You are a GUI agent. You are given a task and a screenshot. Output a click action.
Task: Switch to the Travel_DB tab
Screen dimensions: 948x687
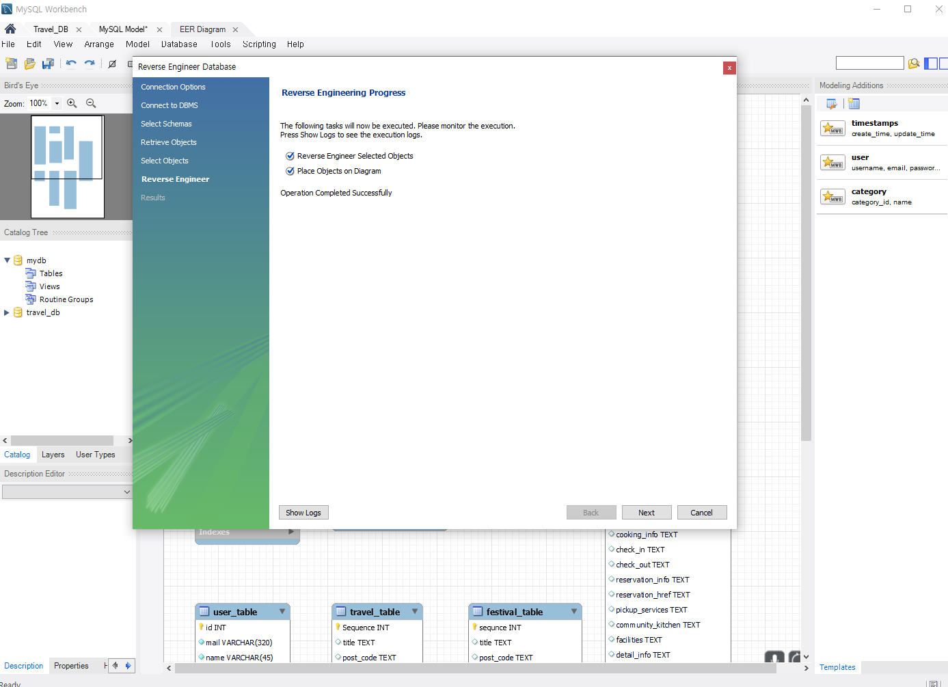(51, 29)
